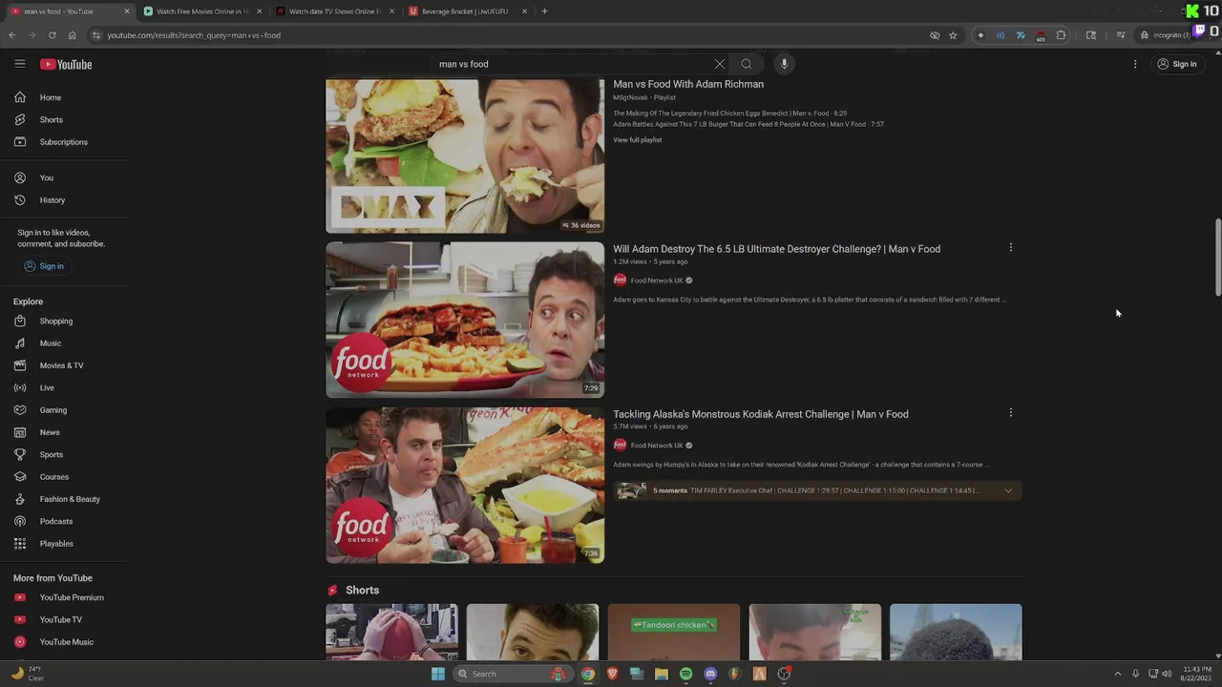Open YouTube settings three-dot menu beside Sign in
The image size is (1222, 687).
coord(1135,64)
